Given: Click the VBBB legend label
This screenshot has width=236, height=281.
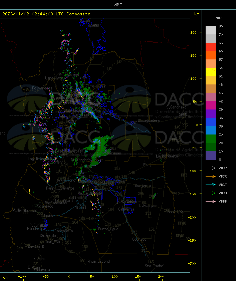Looking at the screenshot, I should [x=223, y=202].
